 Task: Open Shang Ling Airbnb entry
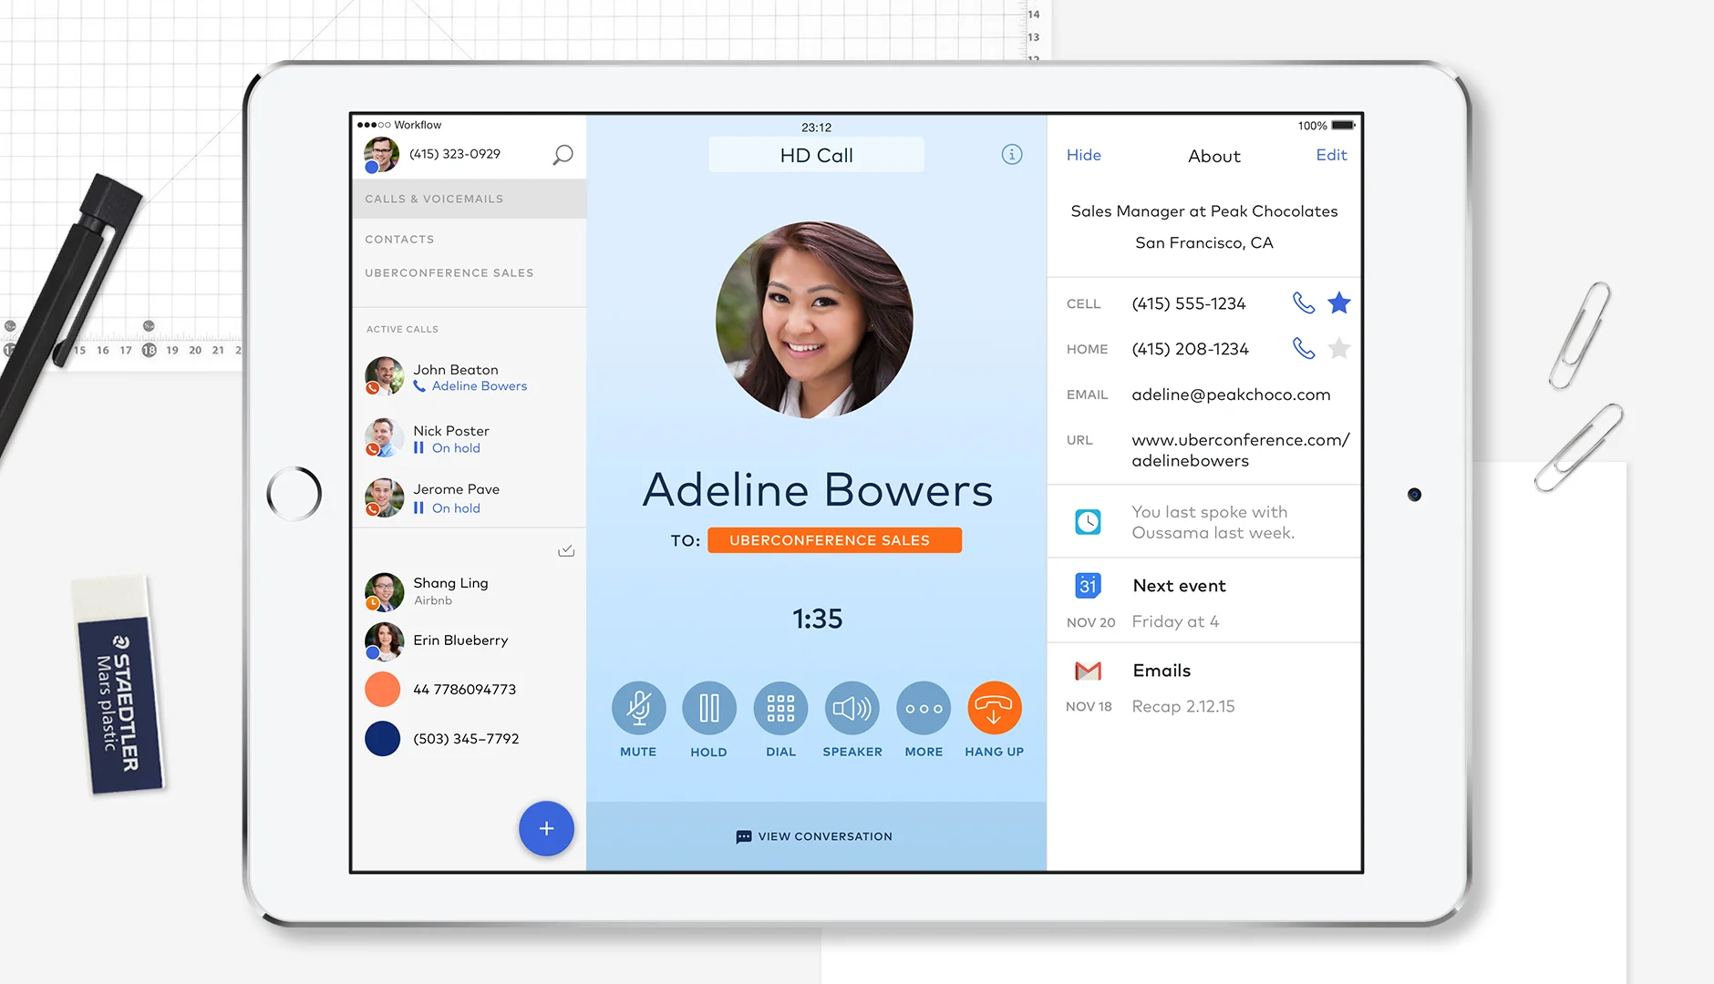click(x=470, y=591)
